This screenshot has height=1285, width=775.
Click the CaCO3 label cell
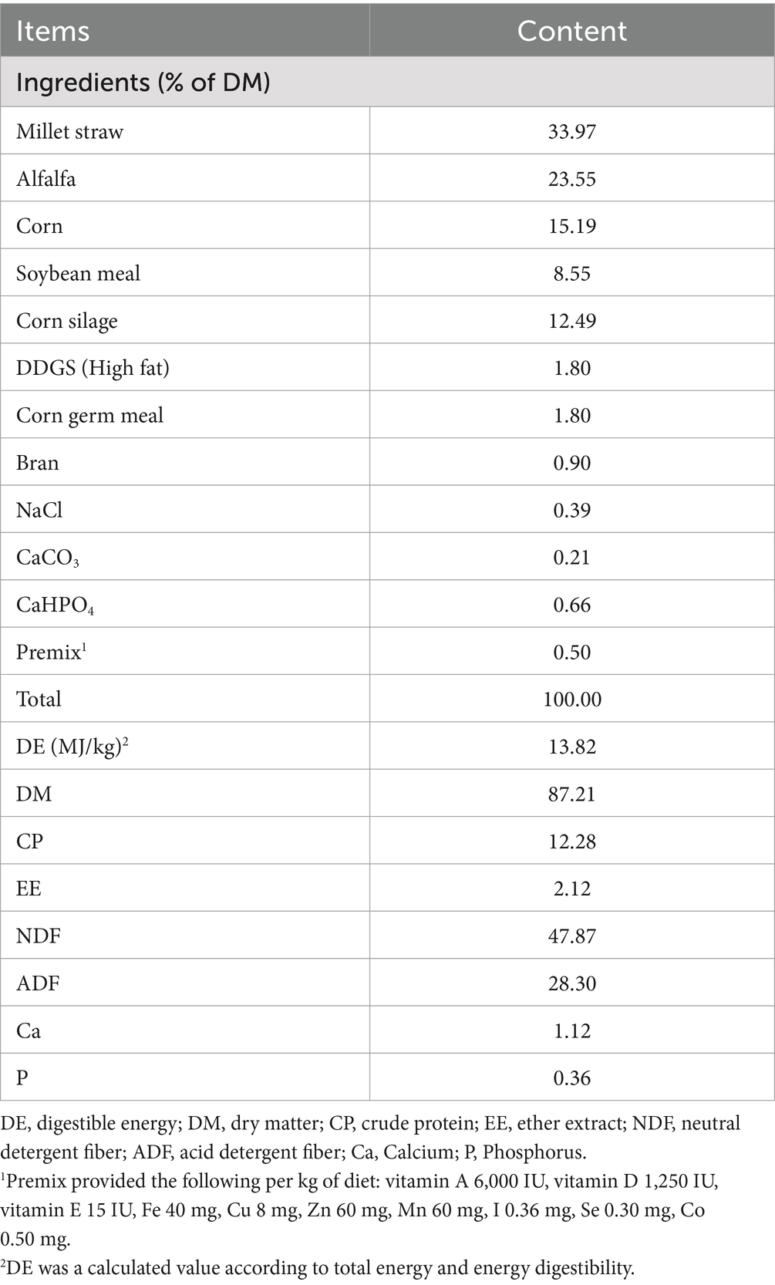[47, 558]
